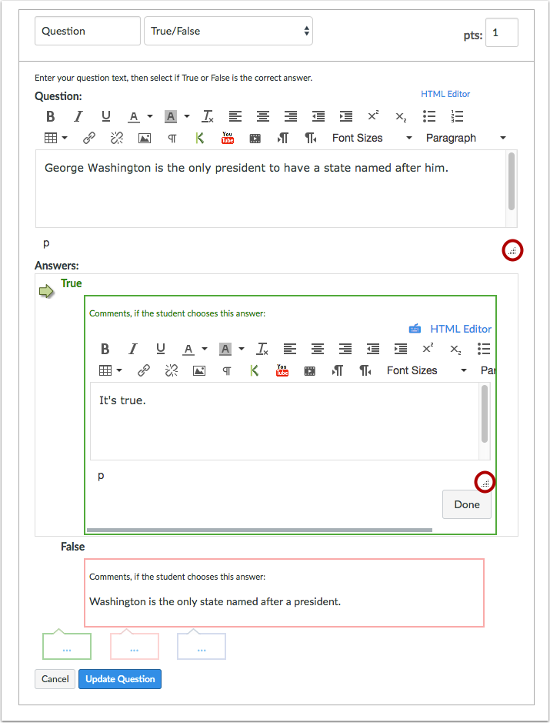This screenshot has height=723, width=550.
Task: Open green correct-answer general comment box
Action: (x=67, y=645)
